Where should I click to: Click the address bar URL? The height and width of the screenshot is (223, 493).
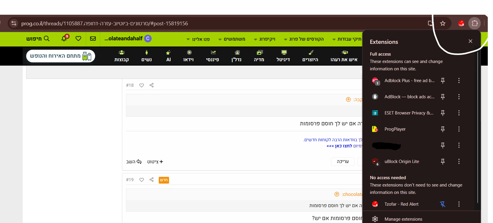pyautogui.click(x=105, y=24)
